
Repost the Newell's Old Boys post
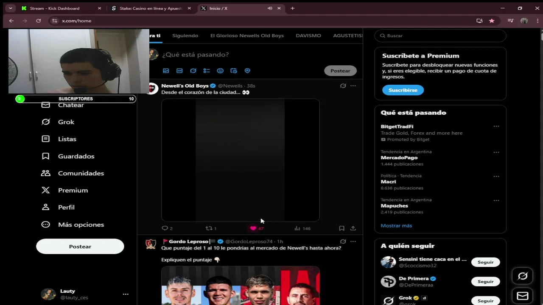click(x=211, y=228)
